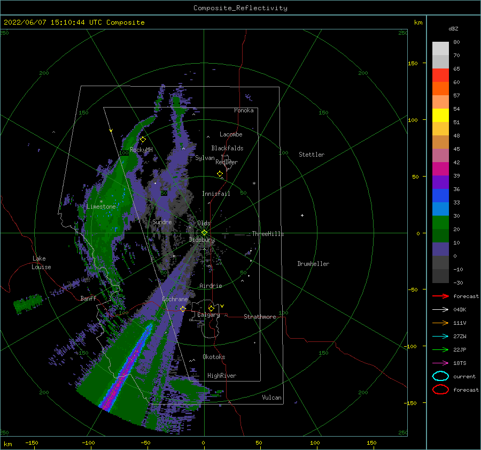Click the yellow radar-site diamond at map center
Image resolution: width=481 pixels, height=450 pixels.
click(204, 233)
